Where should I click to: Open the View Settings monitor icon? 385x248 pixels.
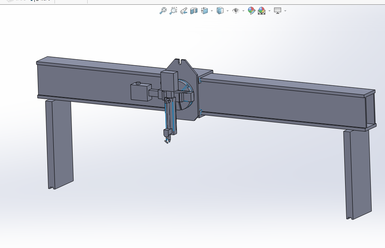pyautogui.click(x=278, y=11)
